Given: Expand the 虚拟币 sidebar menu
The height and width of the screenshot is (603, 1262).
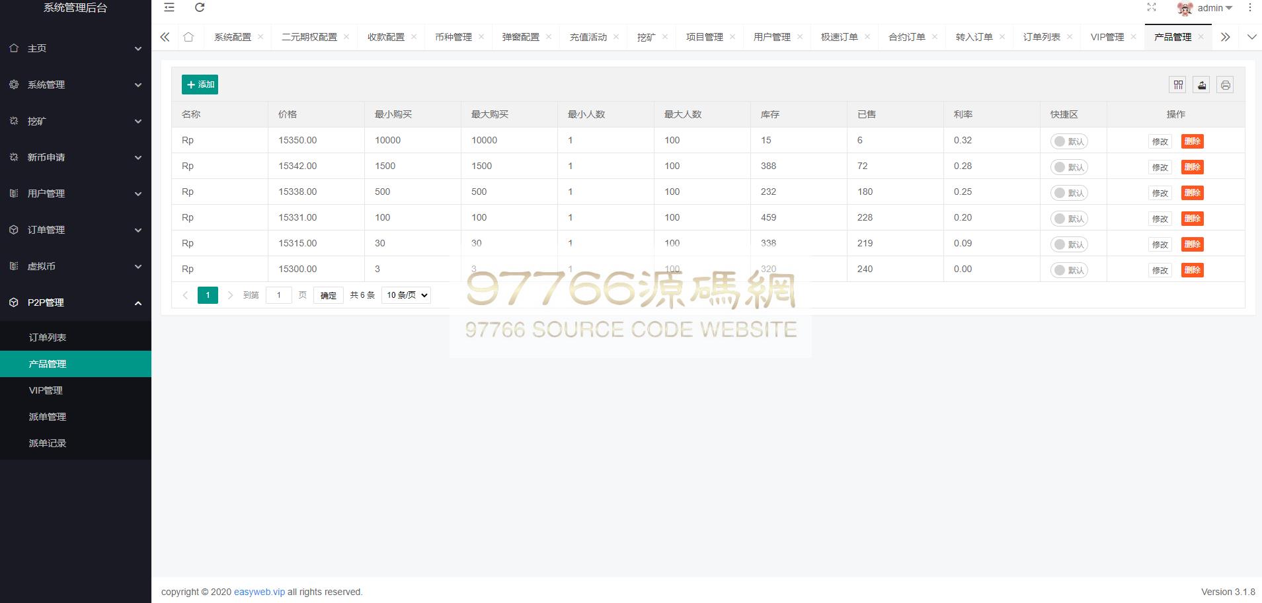Looking at the screenshot, I should click(75, 266).
